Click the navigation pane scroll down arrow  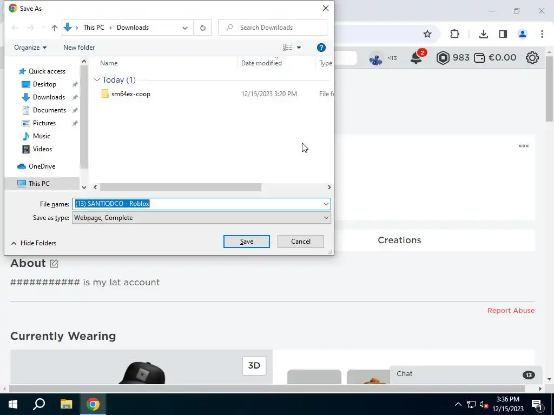coord(84,187)
